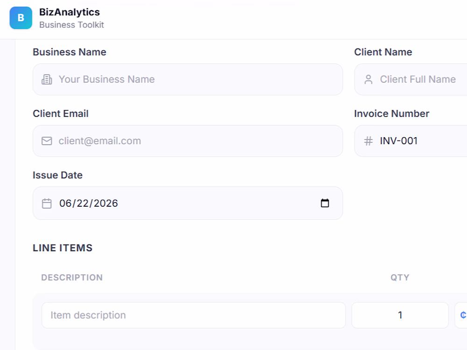Image resolution: width=467 pixels, height=350 pixels.
Task: Click the person icon in Client Name field
Action: [368, 79]
